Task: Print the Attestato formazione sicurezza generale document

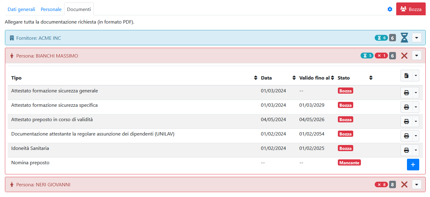Action: [x=406, y=93]
